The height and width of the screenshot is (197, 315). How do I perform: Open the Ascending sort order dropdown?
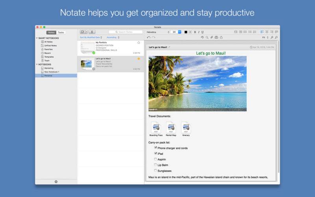pyautogui.click(x=113, y=37)
